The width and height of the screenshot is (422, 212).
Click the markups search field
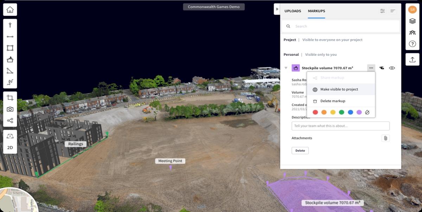tap(340, 26)
